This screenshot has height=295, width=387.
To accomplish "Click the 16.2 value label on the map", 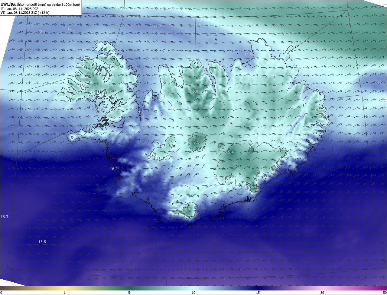I will click(x=114, y=169).
